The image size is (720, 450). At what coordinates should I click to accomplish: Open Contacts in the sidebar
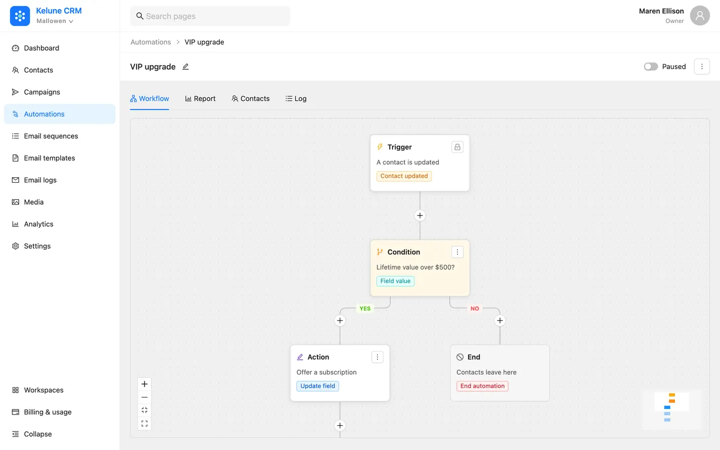click(60, 70)
